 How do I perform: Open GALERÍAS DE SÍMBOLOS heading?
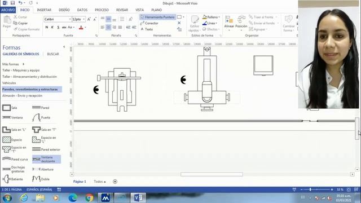coord(21,54)
